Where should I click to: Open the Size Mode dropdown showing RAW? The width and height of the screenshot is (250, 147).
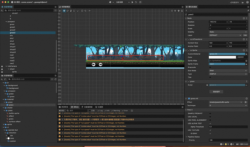point(227,71)
